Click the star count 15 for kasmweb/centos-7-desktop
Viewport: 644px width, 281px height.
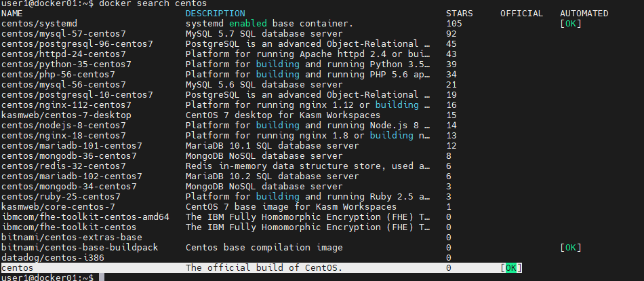[x=451, y=115]
